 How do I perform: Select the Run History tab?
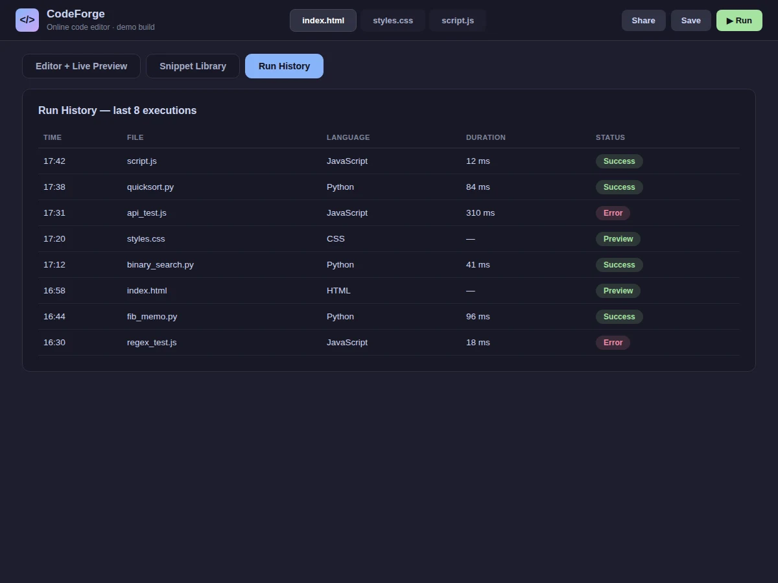click(x=284, y=66)
